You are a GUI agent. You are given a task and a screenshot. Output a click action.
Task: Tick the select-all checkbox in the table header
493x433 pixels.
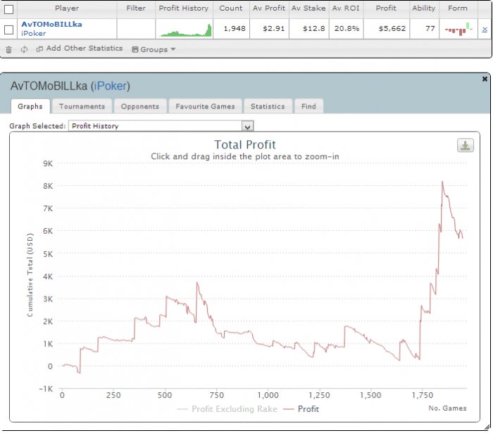(8, 9)
